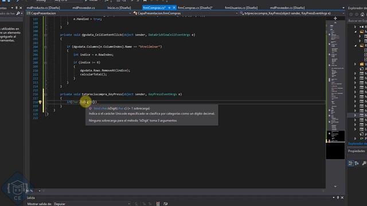Image resolution: width=367 pixels, height=206 pixels.
Task: Click the toolbox search input field
Action: pyautogui.click(x=7, y=14)
